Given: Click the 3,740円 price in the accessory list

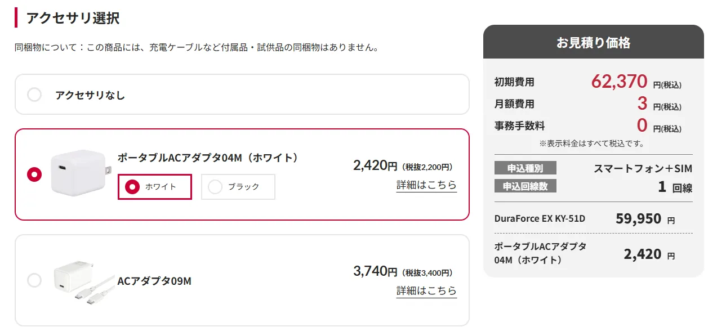Looking at the screenshot, I should (x=375, y=271).
